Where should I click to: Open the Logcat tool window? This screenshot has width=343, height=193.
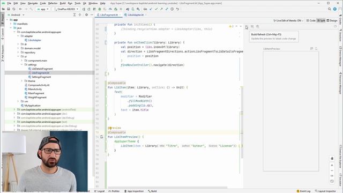coord(99,191)
